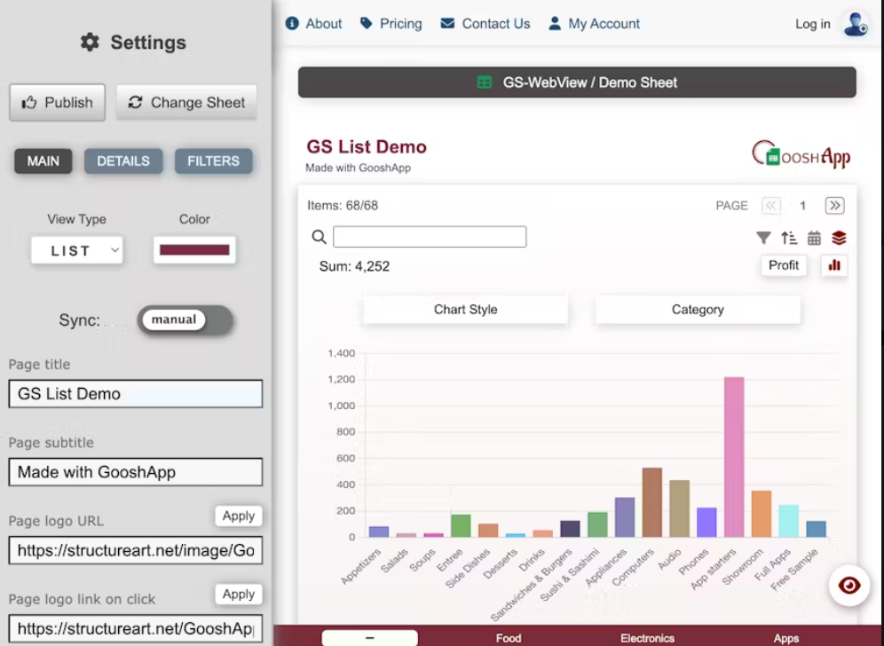The width and height of the screenshot is (884, 646).
Task: Click the Page logo URL field
Action: pos(135,550)
